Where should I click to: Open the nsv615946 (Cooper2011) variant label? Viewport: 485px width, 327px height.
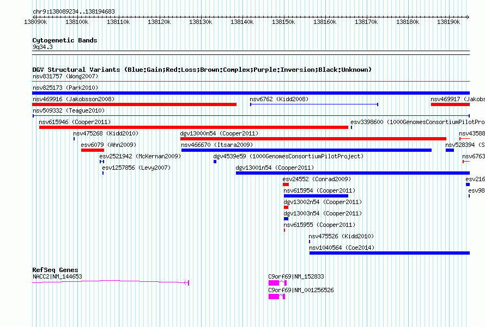[75, 122]
